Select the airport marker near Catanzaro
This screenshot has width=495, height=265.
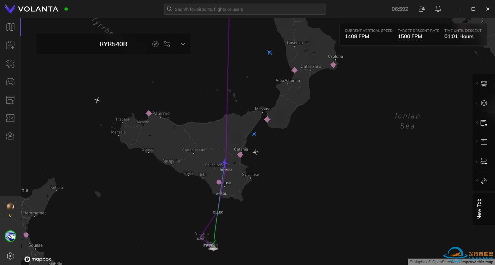[x=294, y=70]
